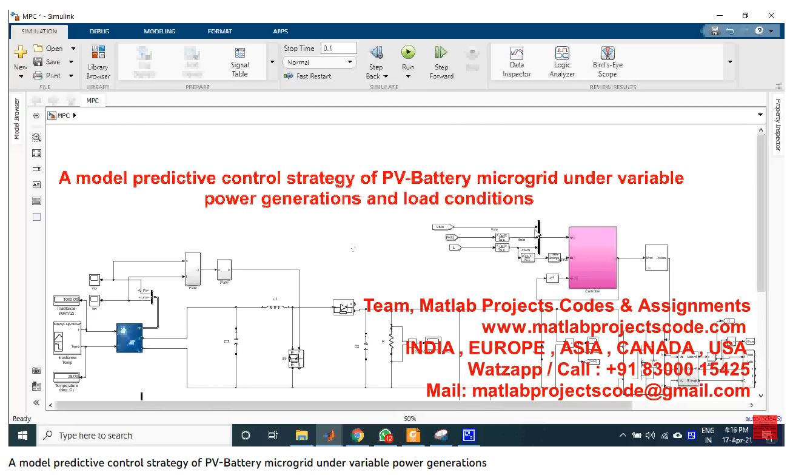Click the Fit to View icon in palette
The image size is (790, 475).
[36, 153]
